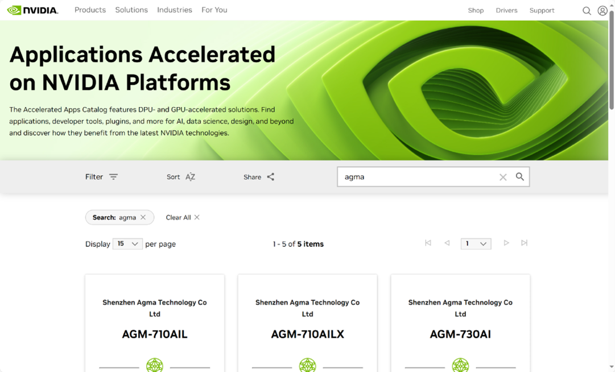Open the page number dropdown showing 1
Viewport: 615px width, 372px height.
point(476,244)
